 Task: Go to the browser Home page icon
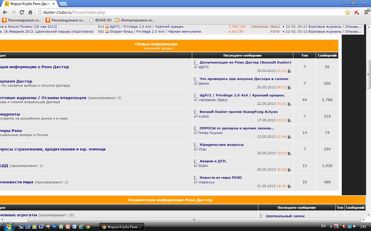click(x=30, y=12)
